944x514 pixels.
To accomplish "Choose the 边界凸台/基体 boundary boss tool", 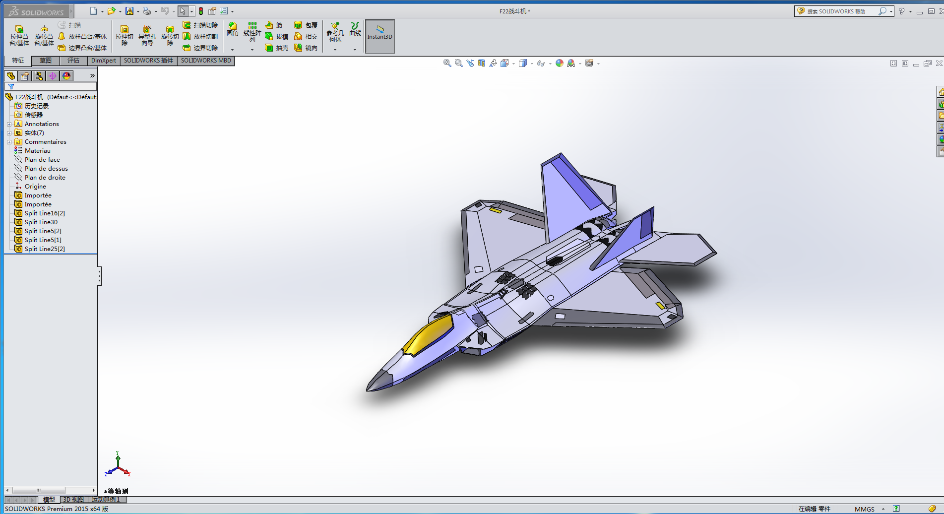I will pyautogui.click(x=82, y=48).
